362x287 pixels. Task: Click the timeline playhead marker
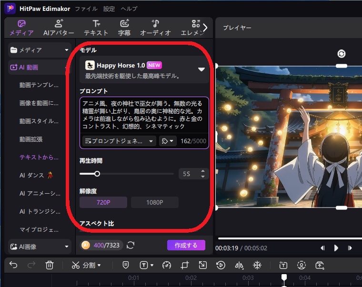[284, 277]
